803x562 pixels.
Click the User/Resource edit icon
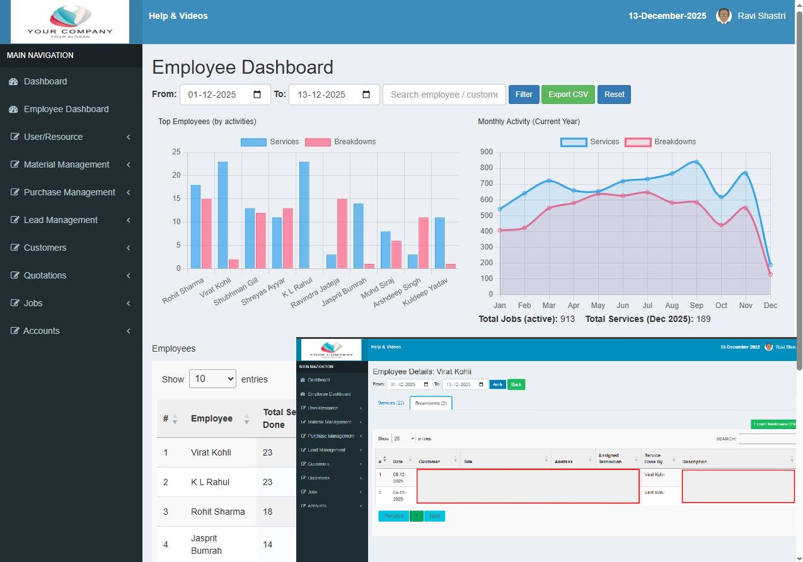point(14,137)
